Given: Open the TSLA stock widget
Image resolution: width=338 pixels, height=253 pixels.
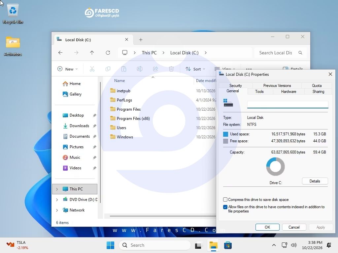Looking at the screenshot, I should click(x=17, y=245).
